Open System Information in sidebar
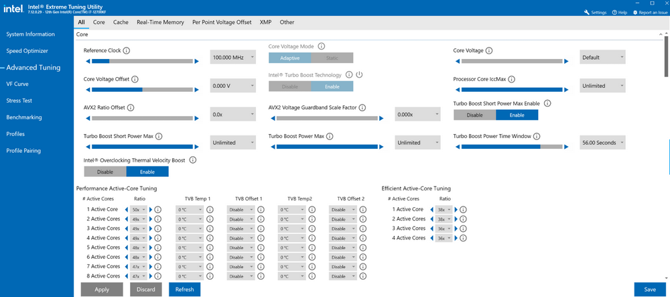 (30, 34)
